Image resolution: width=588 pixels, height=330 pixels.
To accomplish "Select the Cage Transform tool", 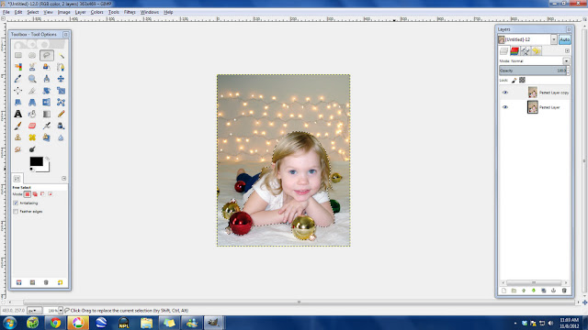I will 61,102.
